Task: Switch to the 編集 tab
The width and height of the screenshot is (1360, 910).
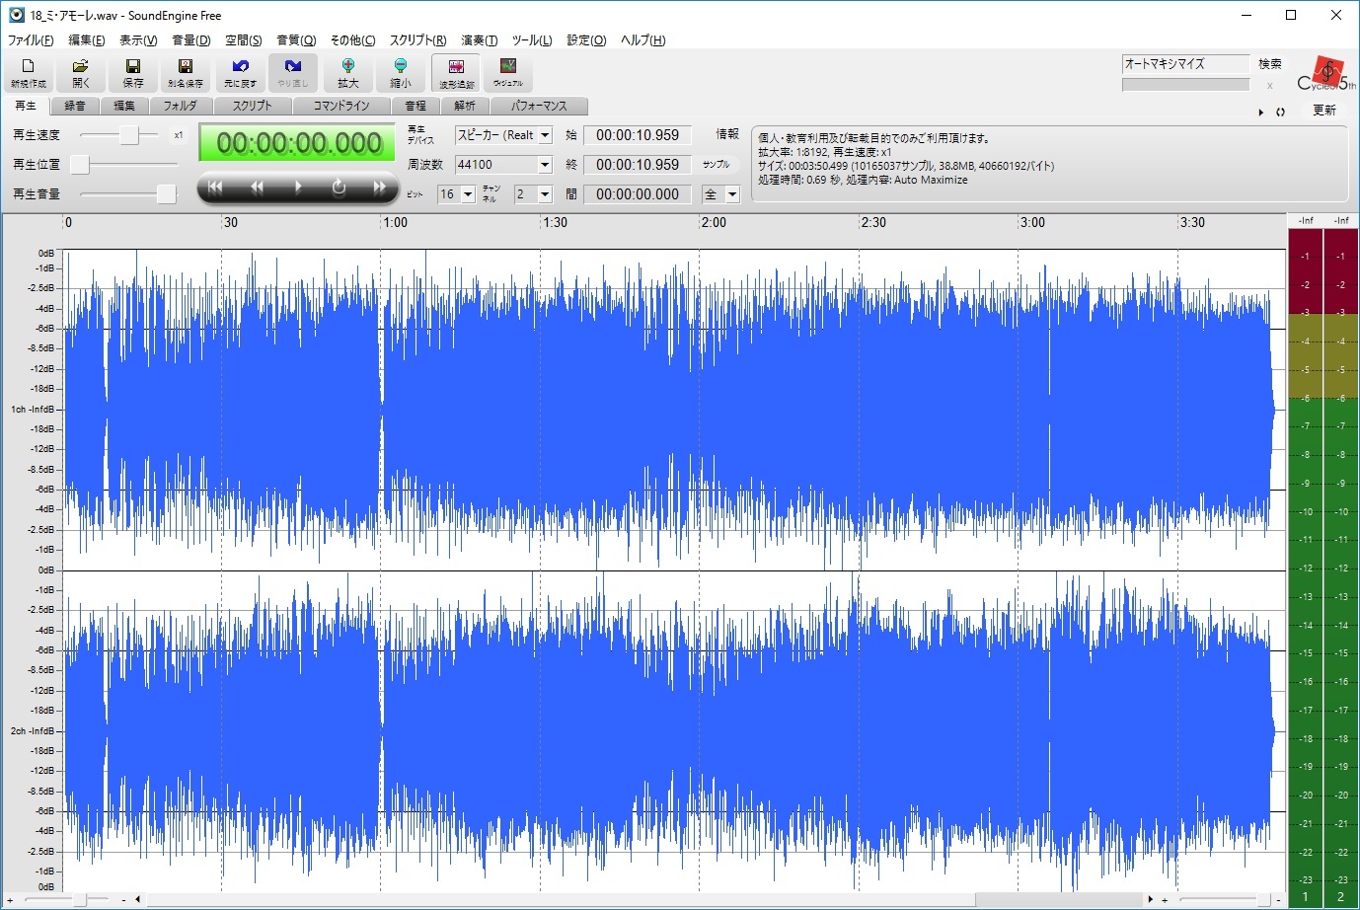Action: pos(124,106)
